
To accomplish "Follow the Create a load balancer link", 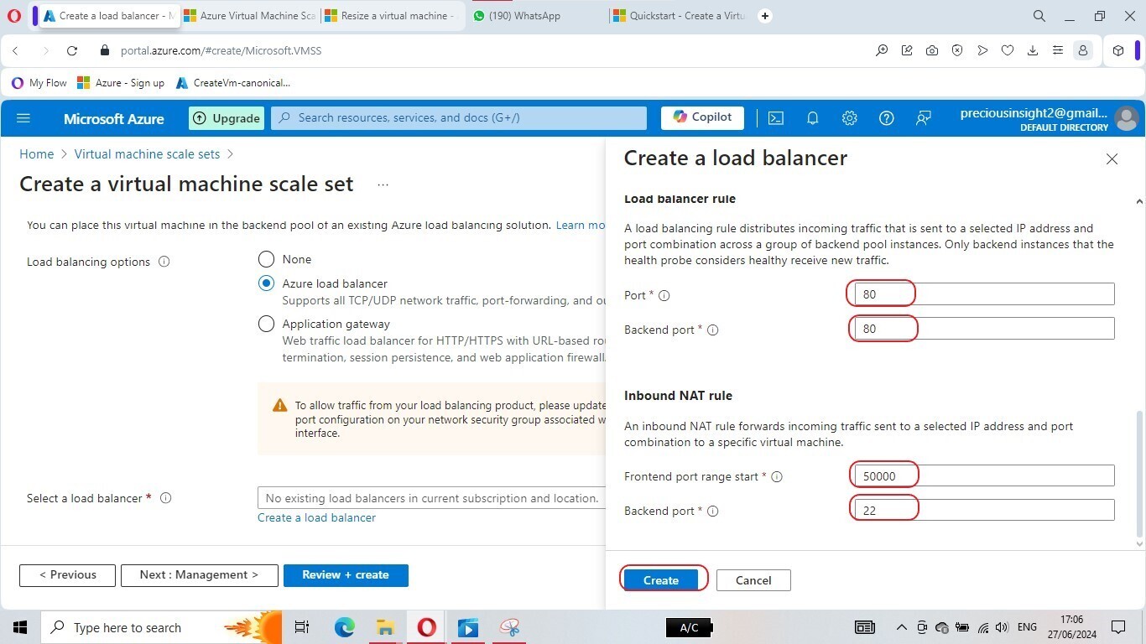I will coord(316,517).
